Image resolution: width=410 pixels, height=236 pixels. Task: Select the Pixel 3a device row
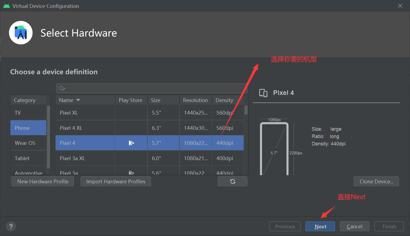tap(150, 171)
